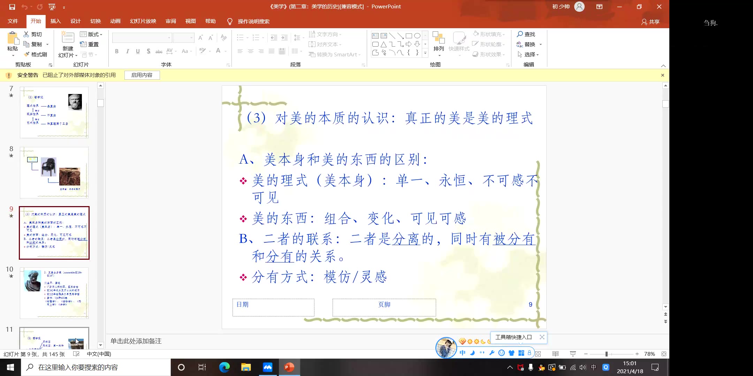Viewport: 753px width, 376px height.
Task: Open the 开始 ribbon tab
Action: (36, 21)
